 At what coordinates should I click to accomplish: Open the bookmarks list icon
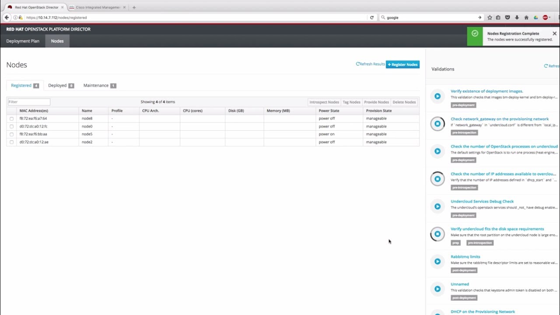click(498, 17)
